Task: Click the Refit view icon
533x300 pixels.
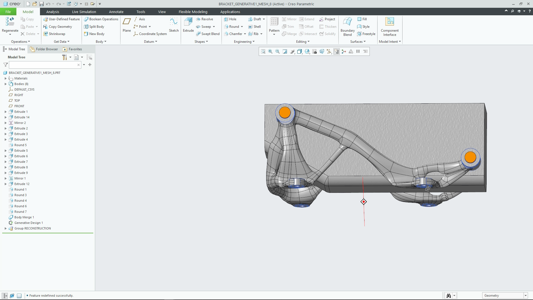Action: point(263,51)
